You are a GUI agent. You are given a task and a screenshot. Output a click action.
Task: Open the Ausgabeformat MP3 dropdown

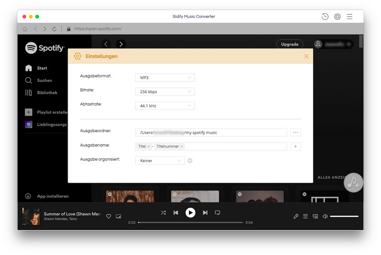tap(165, 78)
